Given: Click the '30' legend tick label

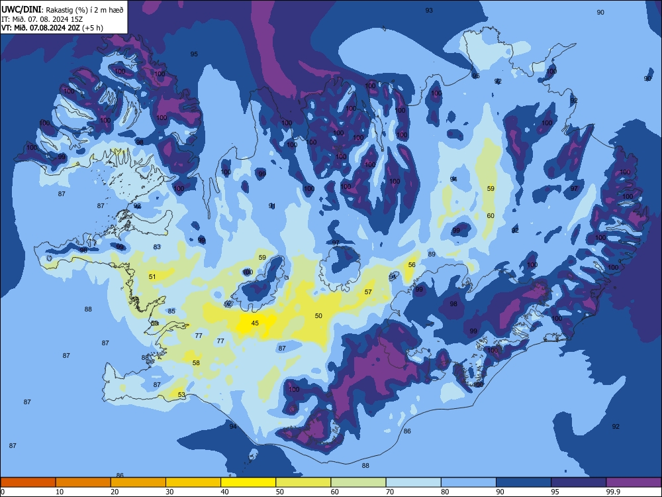Looking at the screenshot, I should tap(169, 492).
